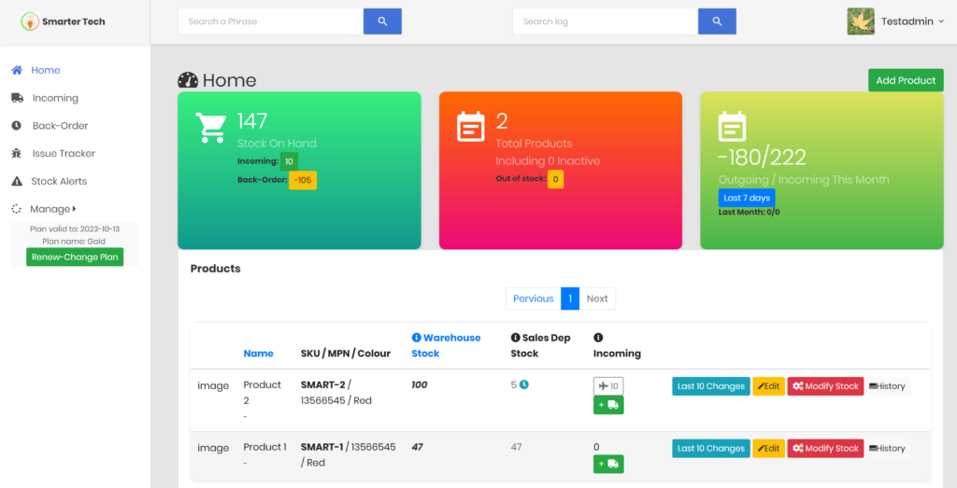
Task: Click the plane incoming badge for Product 2
Action: (608, 385)
